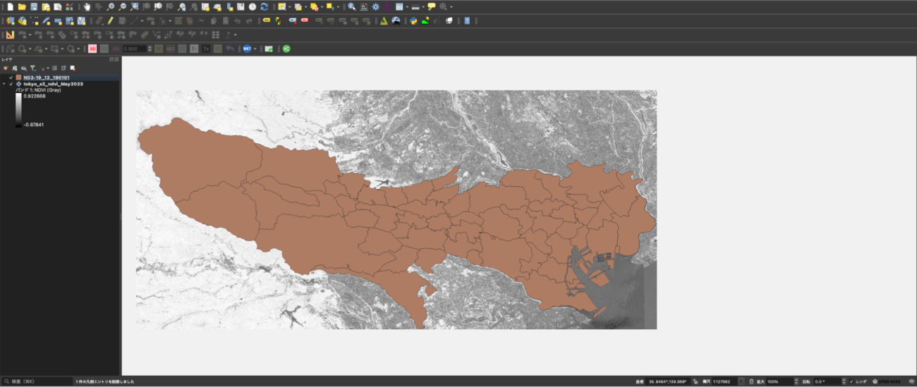Uncheck visibility of N03-19_13_190101 layer

tap(11, 78)
